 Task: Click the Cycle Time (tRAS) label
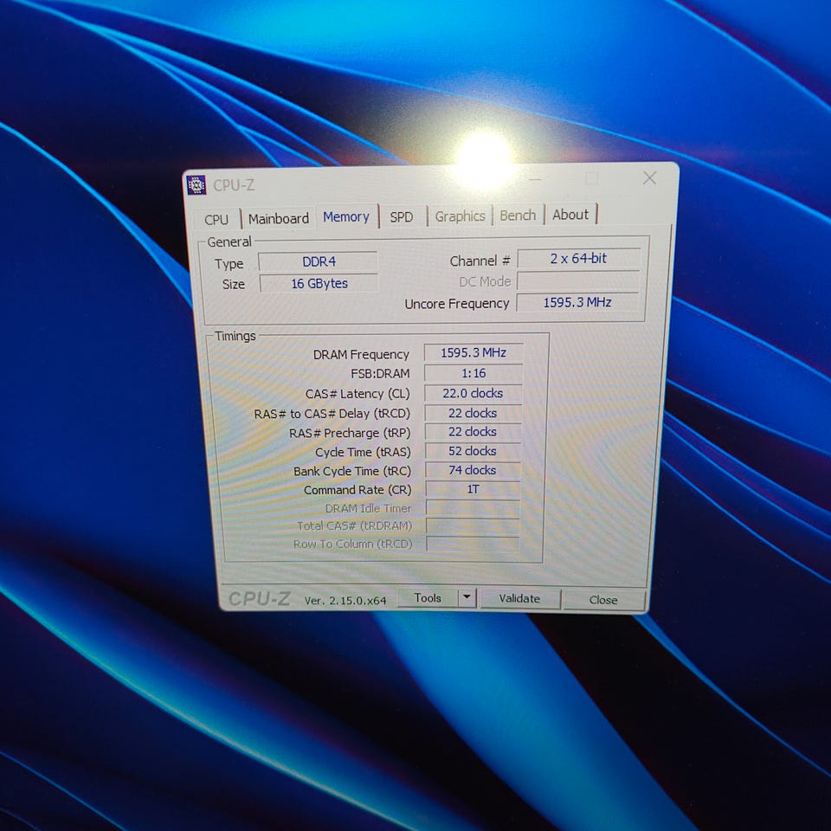pos(363,452)
